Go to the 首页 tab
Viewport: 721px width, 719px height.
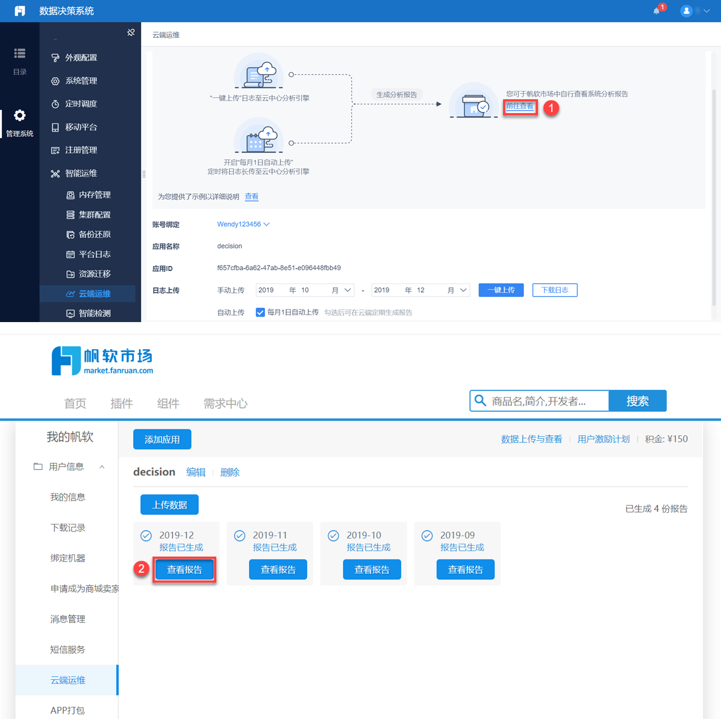(x=75, y=404)
